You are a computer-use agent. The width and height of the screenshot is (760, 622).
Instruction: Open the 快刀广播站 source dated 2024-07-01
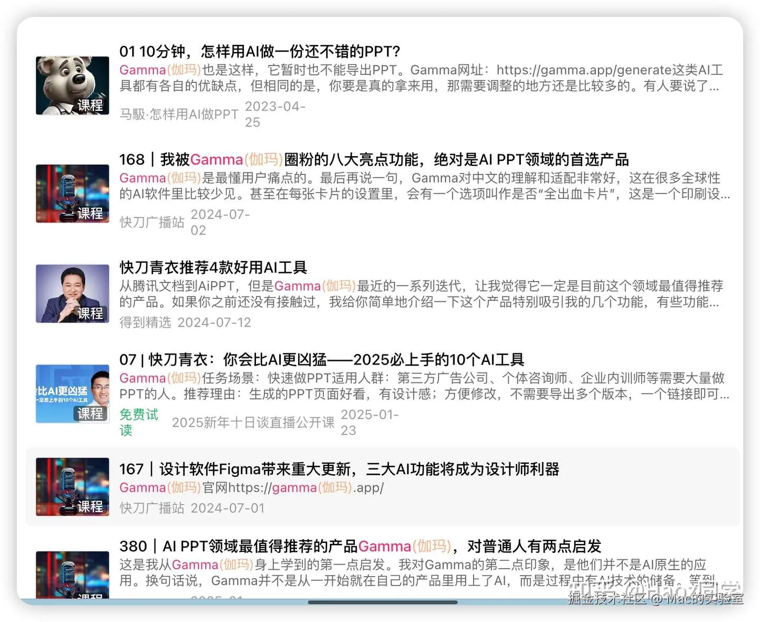(151, 508)
